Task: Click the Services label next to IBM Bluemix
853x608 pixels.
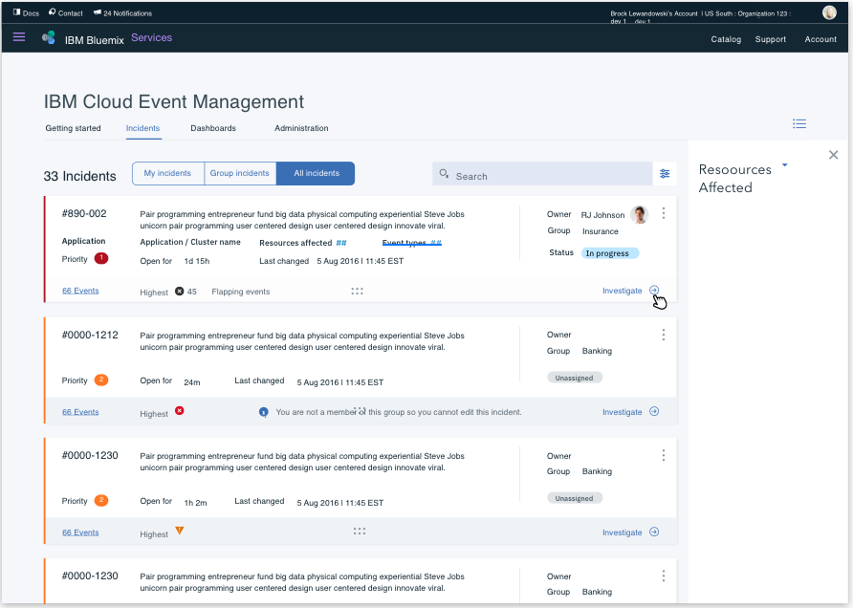Action: 151,37
